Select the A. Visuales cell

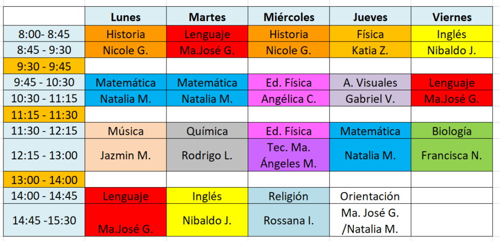(370, 83)
